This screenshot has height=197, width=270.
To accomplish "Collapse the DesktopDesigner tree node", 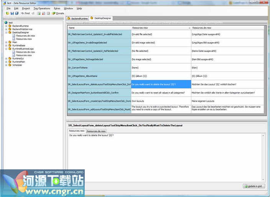I will (6, 33).
